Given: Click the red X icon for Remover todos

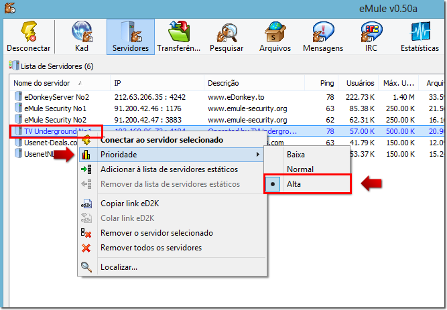Looking at the screenshot, I should pyautogui.click(x=86, y=248).
